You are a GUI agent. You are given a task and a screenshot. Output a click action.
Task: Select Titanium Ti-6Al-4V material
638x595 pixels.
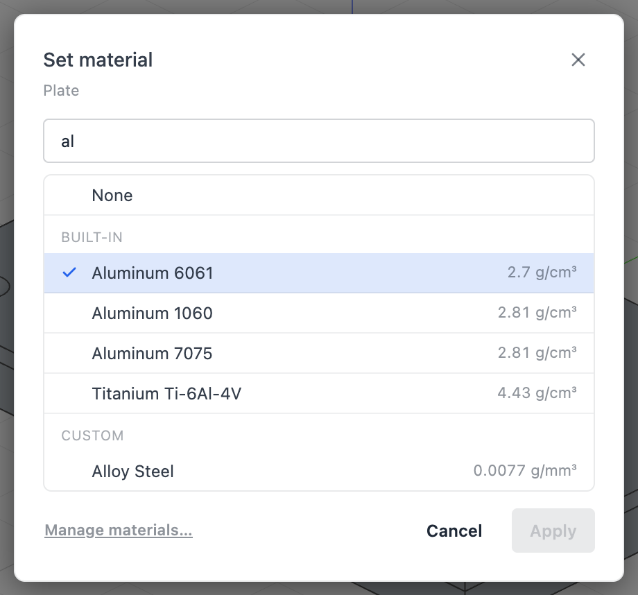coord(319,394)
